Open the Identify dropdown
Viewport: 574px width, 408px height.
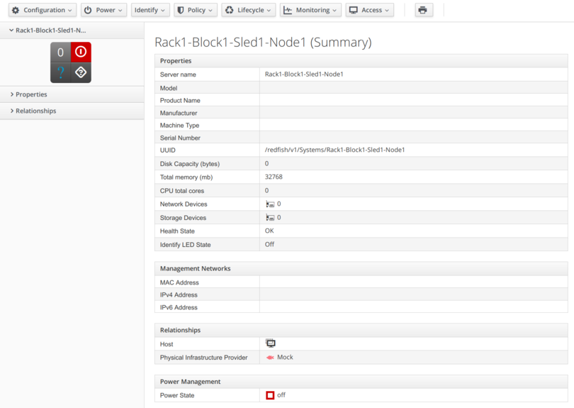point(150,10)
